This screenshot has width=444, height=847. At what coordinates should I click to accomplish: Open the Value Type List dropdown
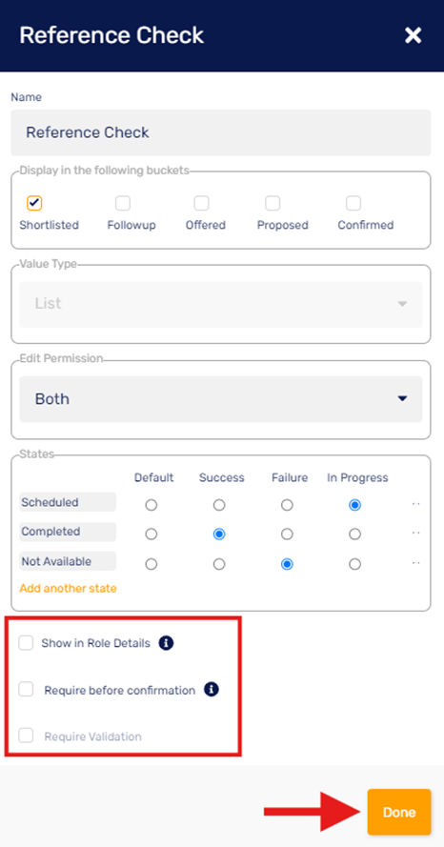(221, 304)
